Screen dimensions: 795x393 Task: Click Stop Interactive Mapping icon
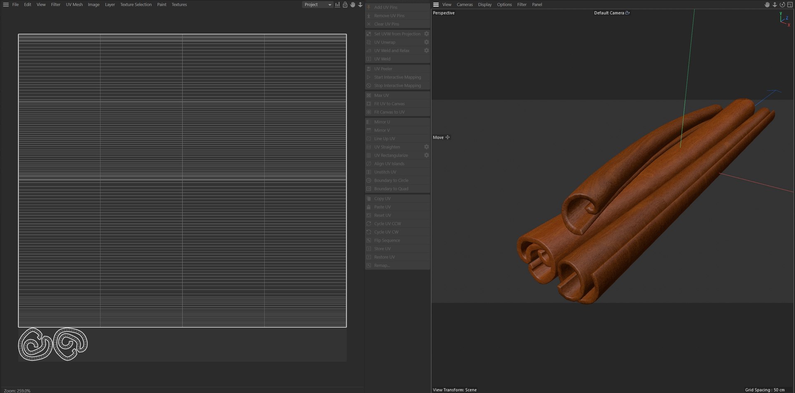pos(369,86)
